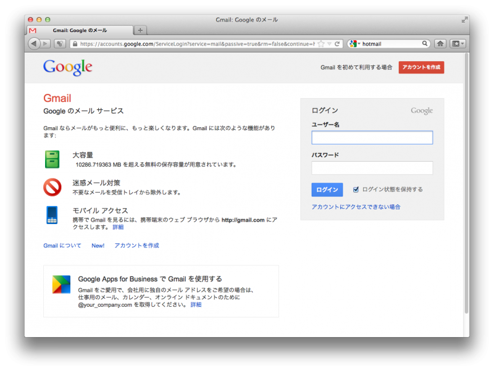494x371 pixels.
Task: Click the green zoom window button
Action: click(x=48, y=20)
